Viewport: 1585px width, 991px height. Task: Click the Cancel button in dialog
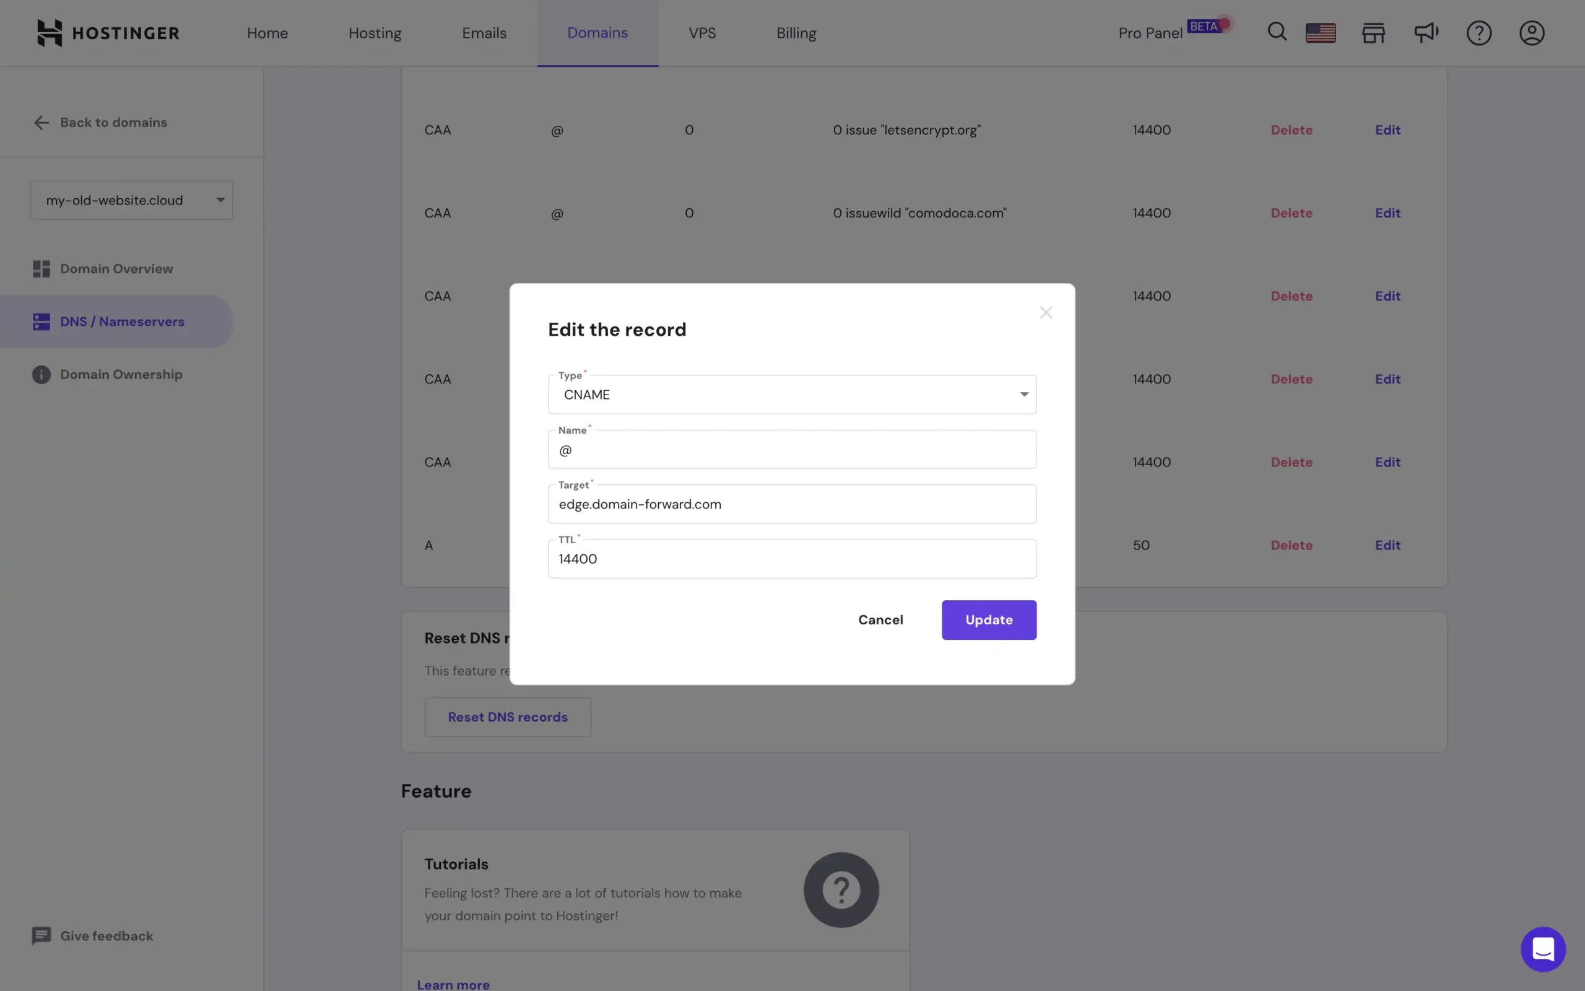click(x=881, y=620)
